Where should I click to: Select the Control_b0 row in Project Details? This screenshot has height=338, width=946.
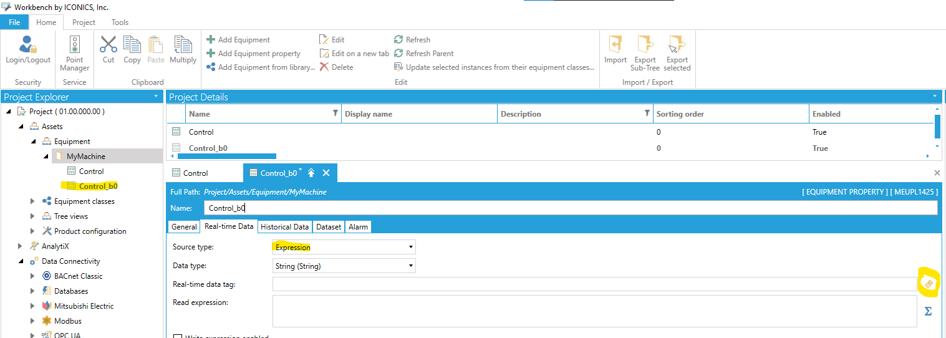pyautogui.click(x=551, y=148)
